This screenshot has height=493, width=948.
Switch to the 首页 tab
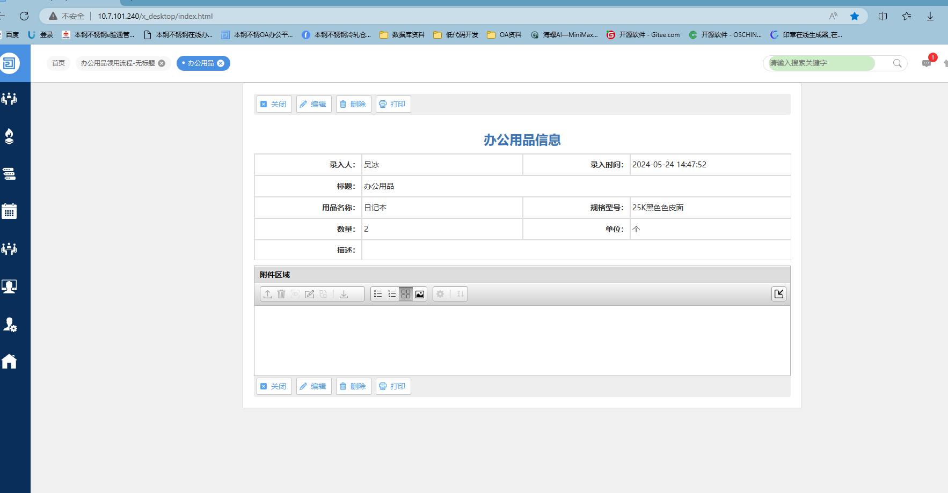tap(59, 63)
